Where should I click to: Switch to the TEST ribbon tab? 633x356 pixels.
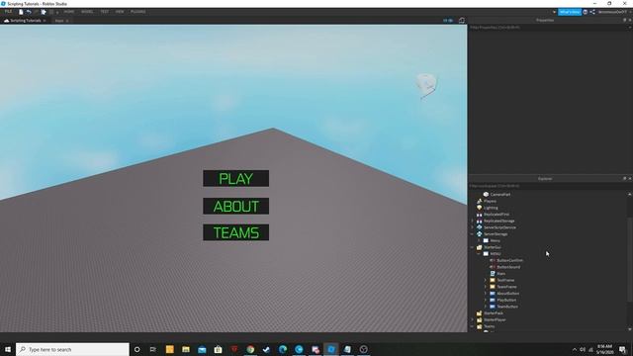105,12
